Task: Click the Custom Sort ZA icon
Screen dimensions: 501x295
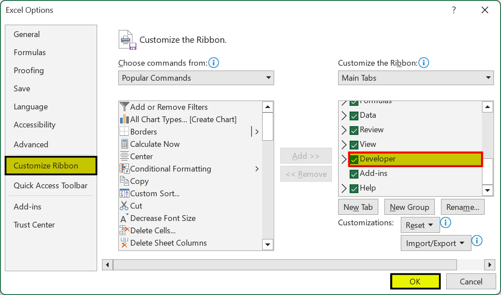Action: 124,194
